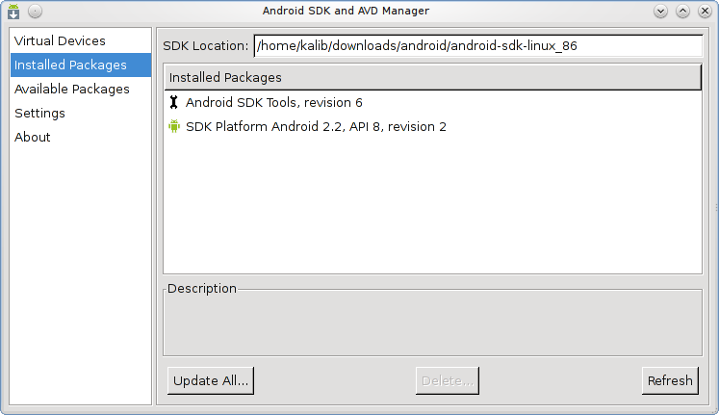Show the About page
Screen dimensions: 719x415
tap(33, 138)
